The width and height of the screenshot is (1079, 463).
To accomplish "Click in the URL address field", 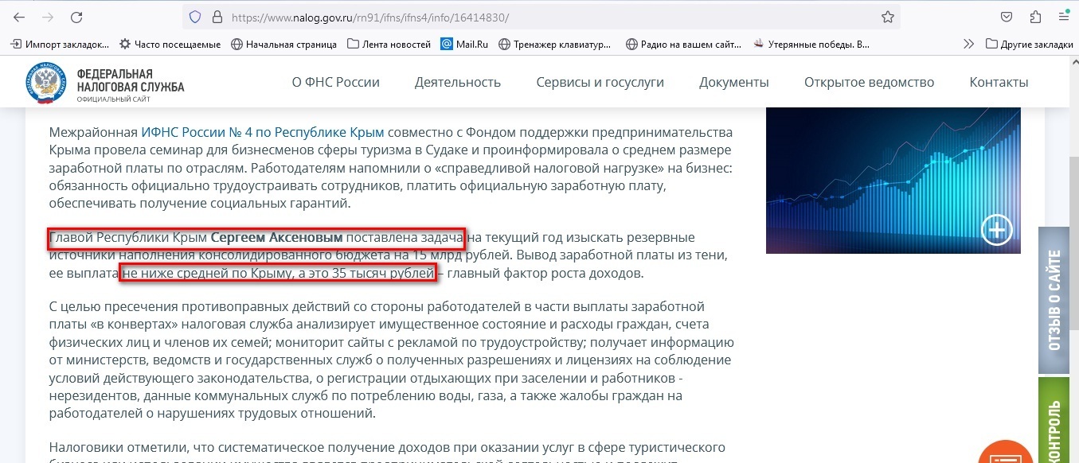I will (x=541, y=17).
